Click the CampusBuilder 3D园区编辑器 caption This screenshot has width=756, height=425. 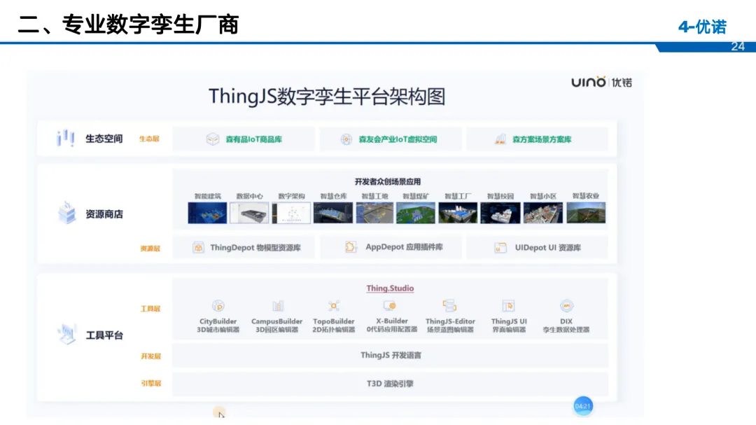[276, 326]
